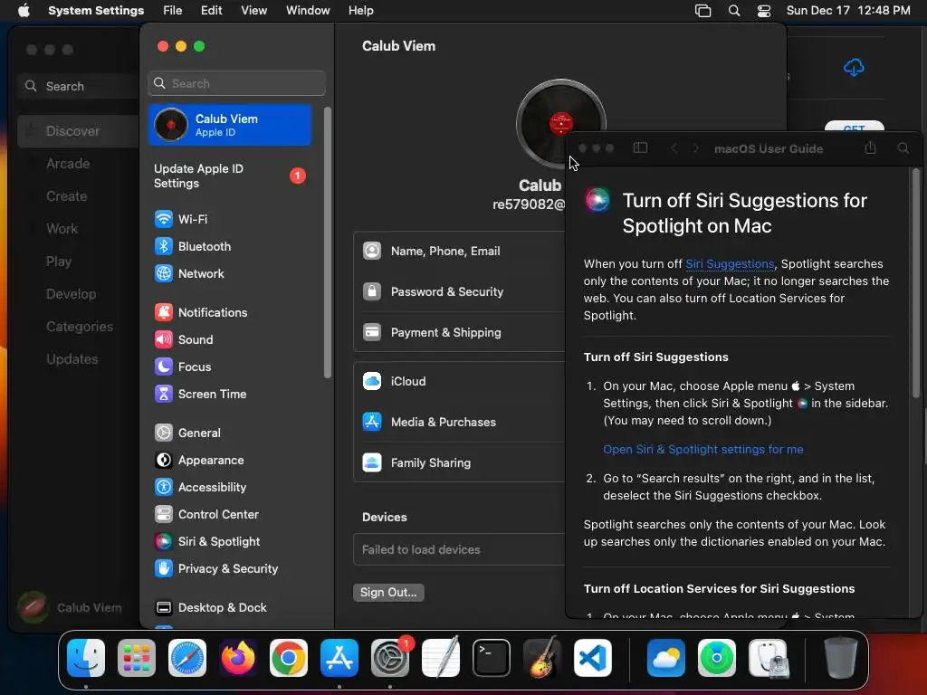Open Family Sharing row
Screen dimensions: 927x695
pos(459,463)
